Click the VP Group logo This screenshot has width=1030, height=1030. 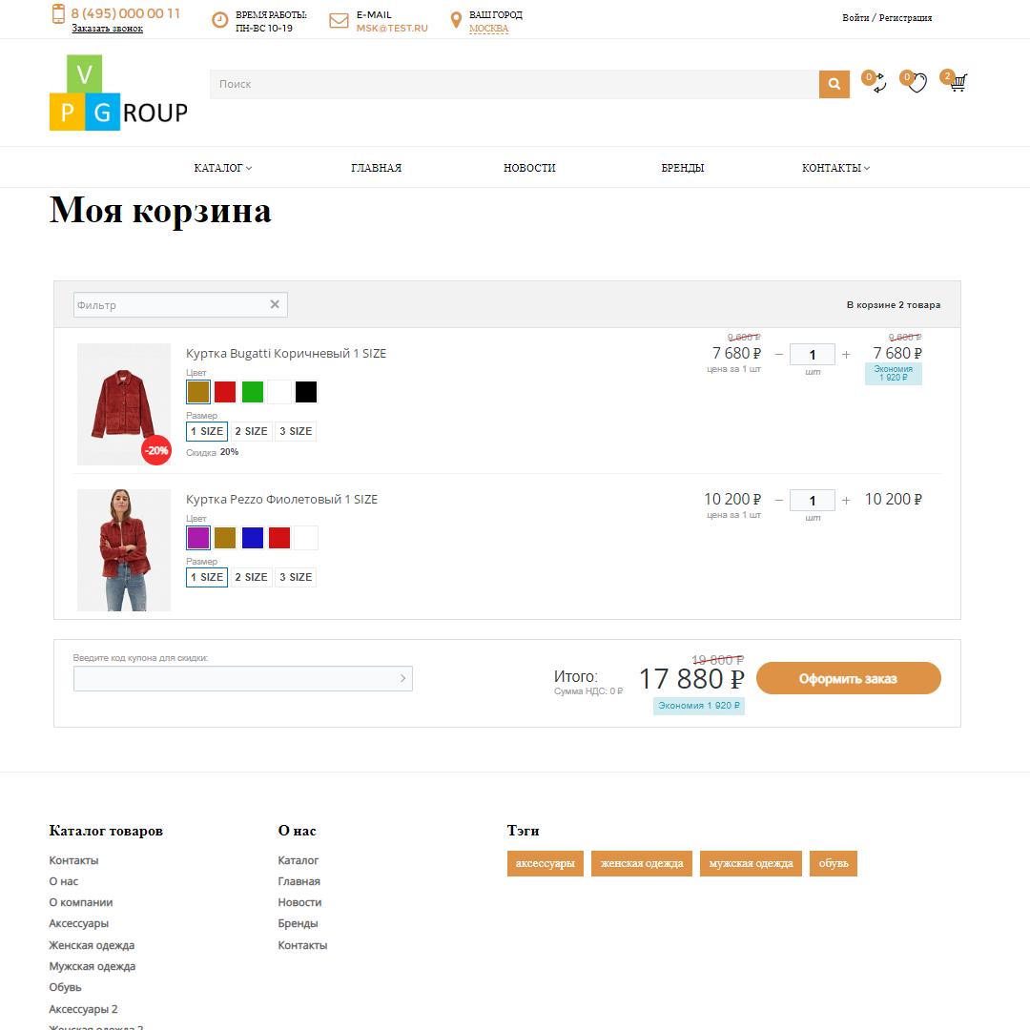click(x=118, y=93)
